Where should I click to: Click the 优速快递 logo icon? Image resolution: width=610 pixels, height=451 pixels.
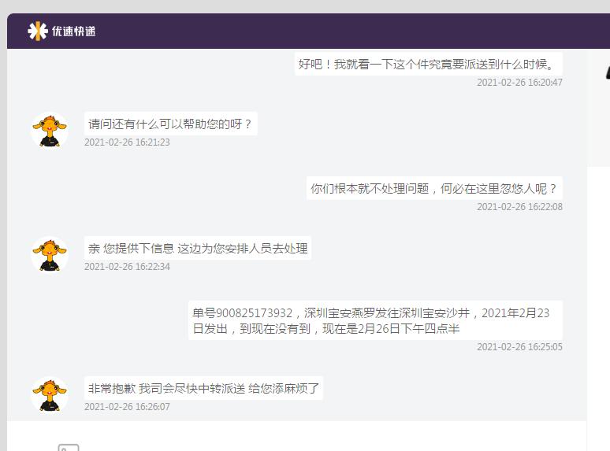[x=38, y=31]
